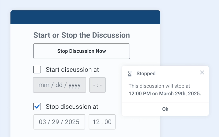Click the bold '12:00 PM' text in popup

pyautogui.click(x=140, y=93)
